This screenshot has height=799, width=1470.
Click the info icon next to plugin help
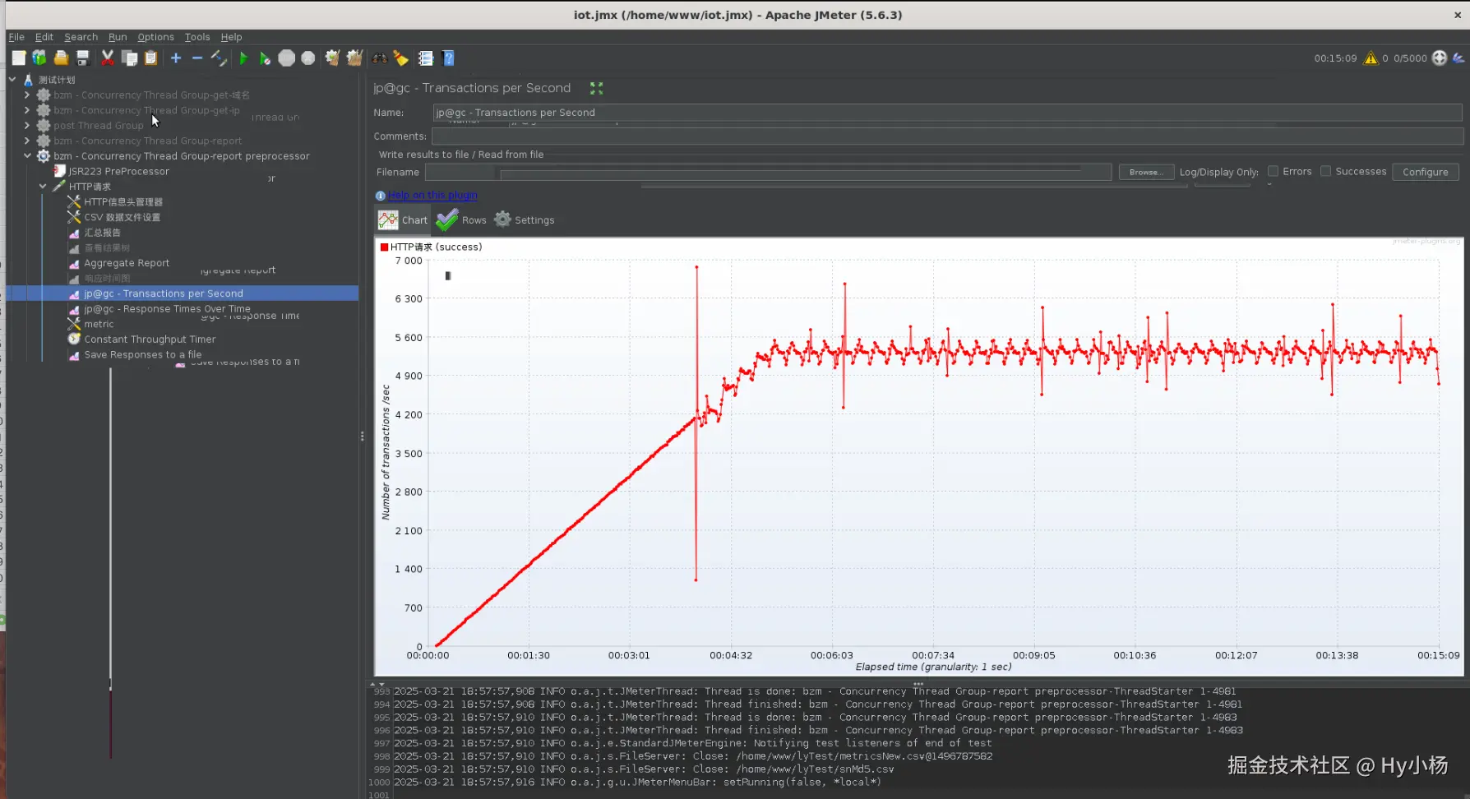[x=380, y=196]
